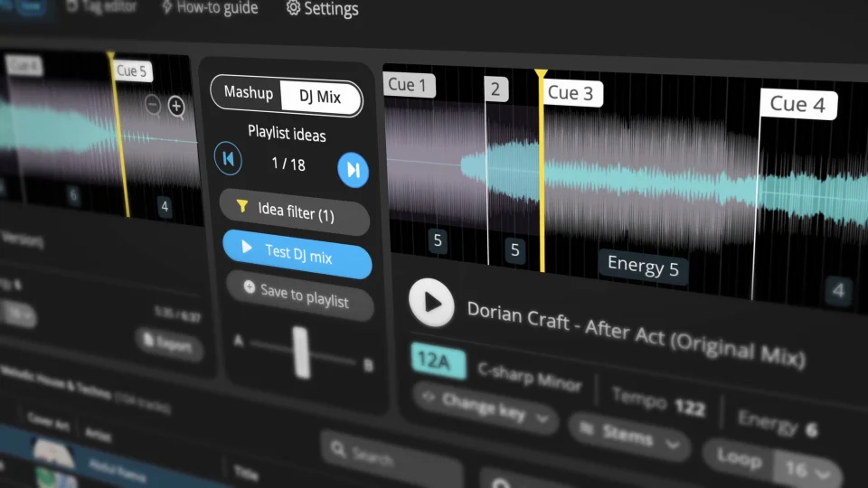Screen dimensions: 868x488
Task: Open the Stems dropdown
Action: coord(629,436)
